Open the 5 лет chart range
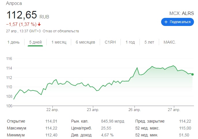This screenshot has height=139, width=198. pyautogui.click(x=149, y=42)
